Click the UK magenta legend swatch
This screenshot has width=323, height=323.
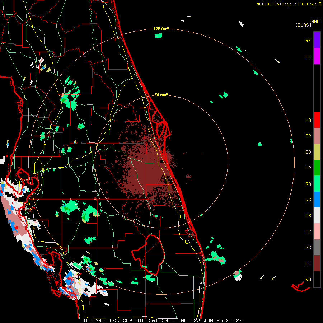tap(317, 56)
